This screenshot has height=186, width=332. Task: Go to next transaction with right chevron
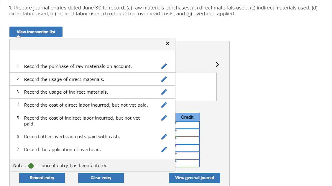(217, 64)
